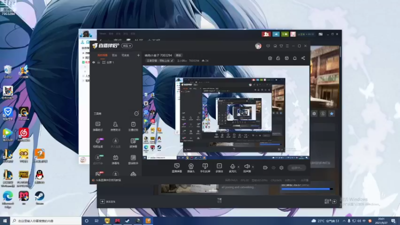Toggle the preview eye icon in the stream toolbar
The width and height of the screenshot is (400, 225).
coord(273,167)
